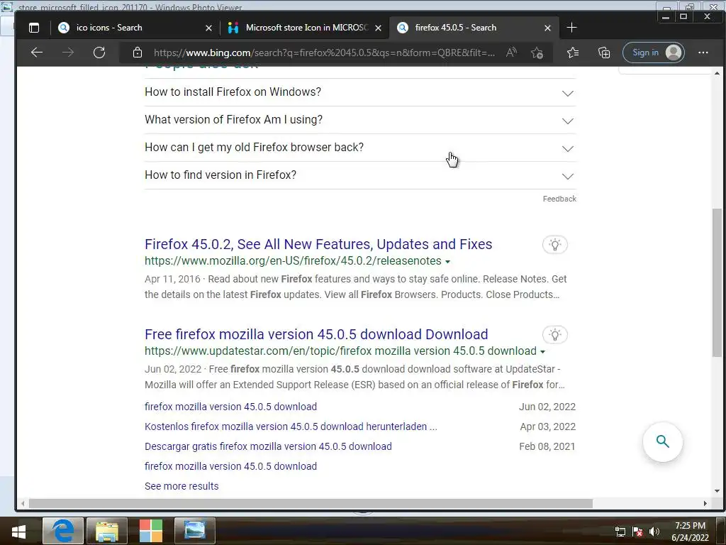Switch to Photo Viewer taskbar item

click(194, 531)
